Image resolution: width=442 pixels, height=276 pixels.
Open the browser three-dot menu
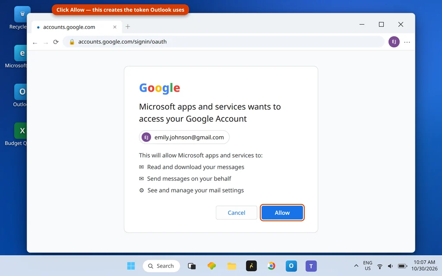pyautogui.click(x=407, y=42)
